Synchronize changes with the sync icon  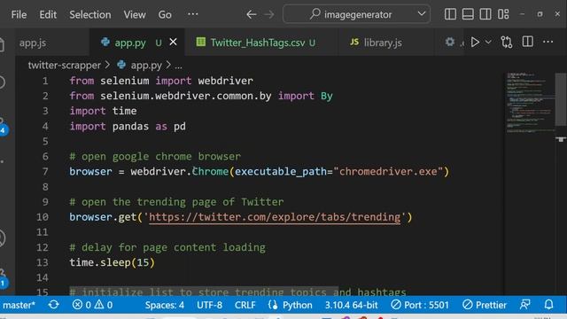pyautogui.click(x=53, y=305)
